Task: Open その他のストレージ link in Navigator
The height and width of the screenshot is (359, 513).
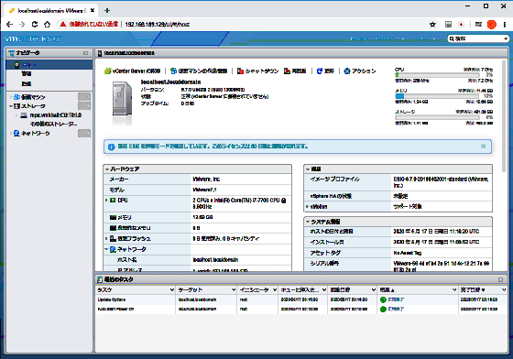Action: (x=54, y=125)
